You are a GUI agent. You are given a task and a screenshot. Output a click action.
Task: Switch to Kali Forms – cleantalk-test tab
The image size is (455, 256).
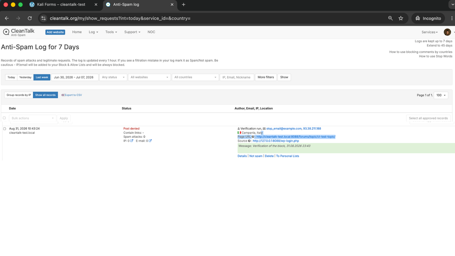click(x=61, y=4)
